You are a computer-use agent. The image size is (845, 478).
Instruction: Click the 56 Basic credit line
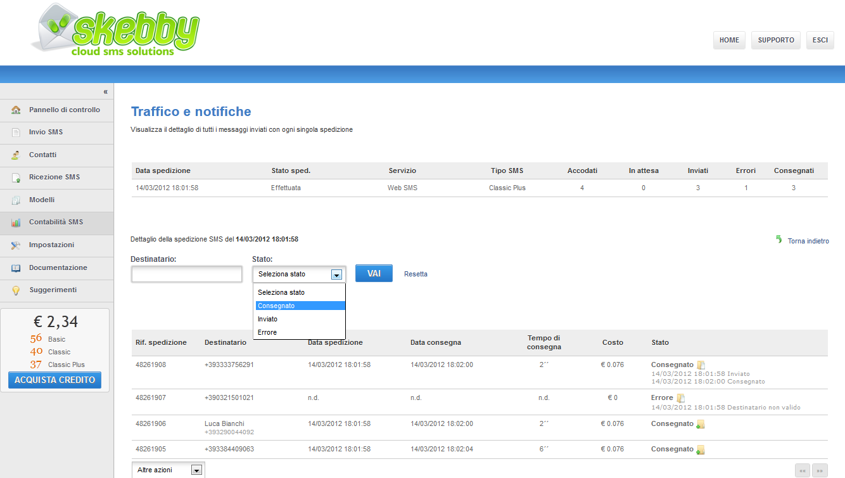48,339
